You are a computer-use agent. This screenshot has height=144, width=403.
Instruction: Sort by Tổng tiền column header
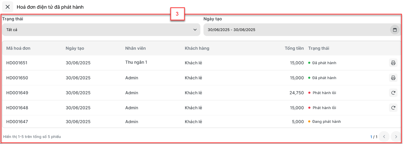point(294,48)
